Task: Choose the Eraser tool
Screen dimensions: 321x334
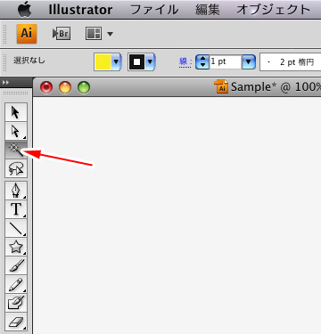Action: click(x=16, y=322)
